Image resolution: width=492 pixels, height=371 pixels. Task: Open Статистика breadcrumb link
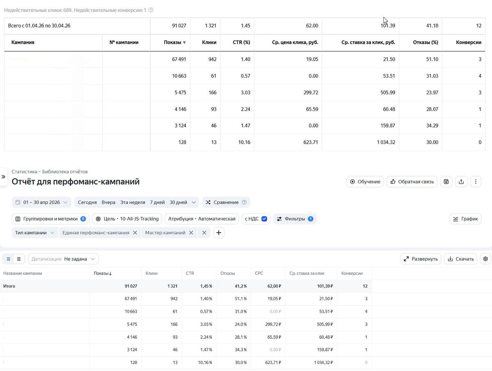coord(24,172)
